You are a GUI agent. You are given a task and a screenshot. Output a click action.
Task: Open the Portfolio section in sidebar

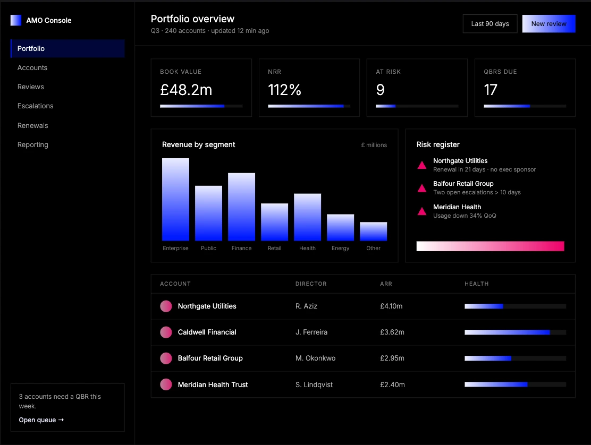tap(67, 48)
